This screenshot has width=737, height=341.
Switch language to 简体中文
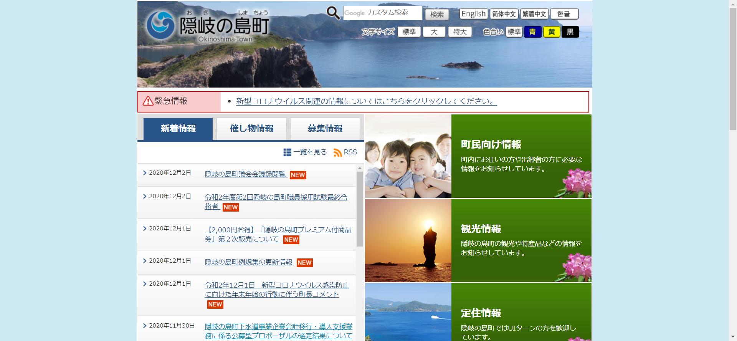point(504,14)
